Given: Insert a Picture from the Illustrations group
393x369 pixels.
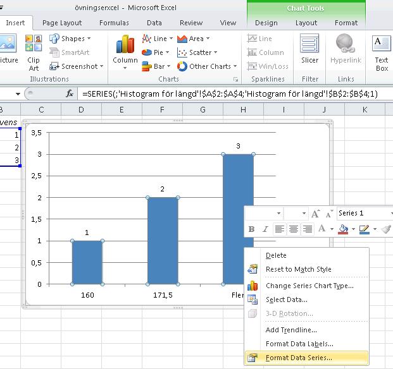Looking at the screenshot, I should 8,49.
